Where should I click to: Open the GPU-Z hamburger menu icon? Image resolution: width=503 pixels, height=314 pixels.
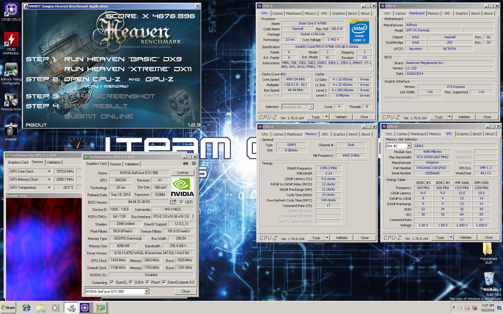point(194,164)
